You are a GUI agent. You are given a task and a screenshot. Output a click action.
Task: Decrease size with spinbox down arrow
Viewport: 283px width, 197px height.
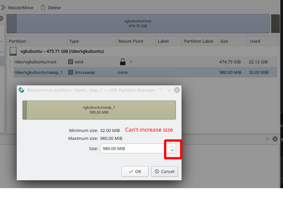172,150
